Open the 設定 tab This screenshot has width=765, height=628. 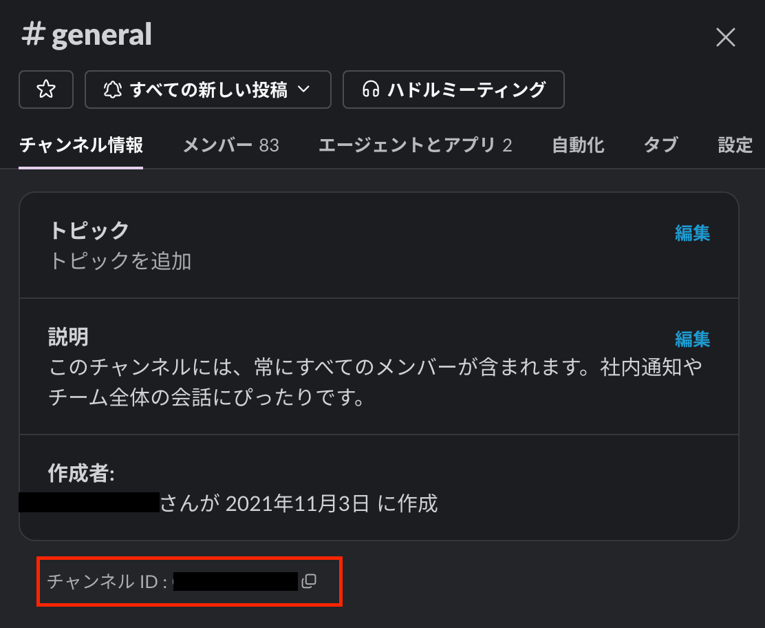point(735,145)
